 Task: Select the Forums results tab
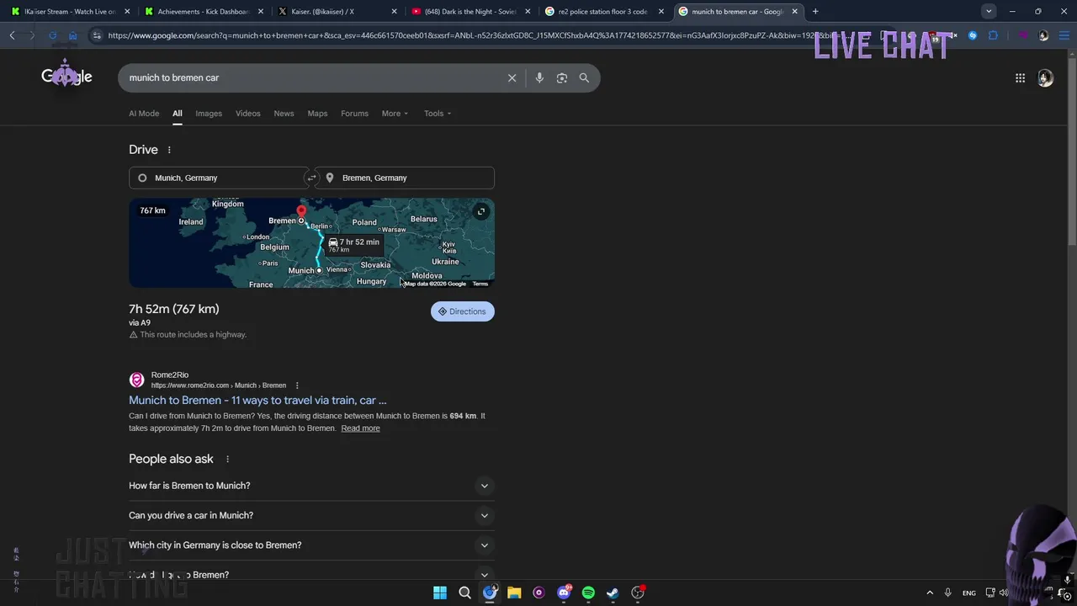pos(354,114)
